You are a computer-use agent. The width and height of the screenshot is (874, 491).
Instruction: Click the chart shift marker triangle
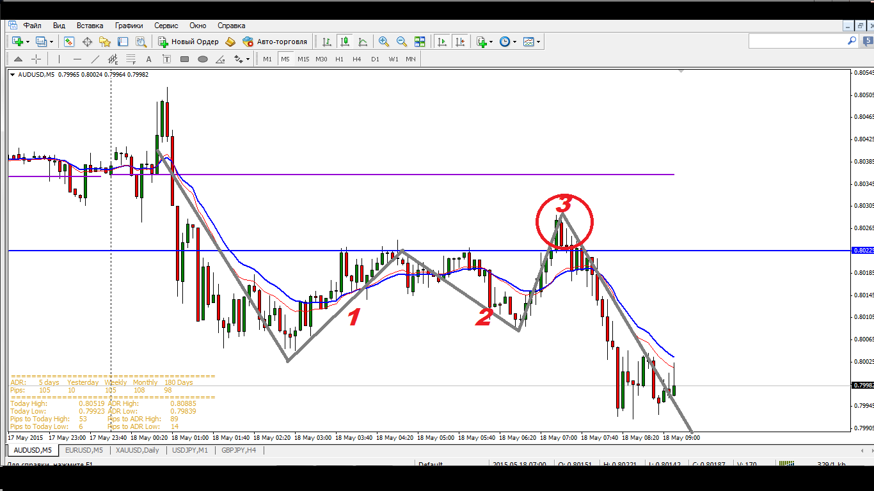[x=681, y=72]
